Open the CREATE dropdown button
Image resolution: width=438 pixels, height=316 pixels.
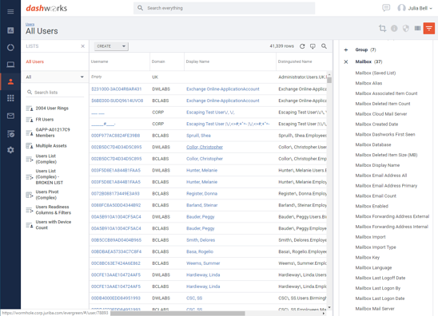click(111, 46)
